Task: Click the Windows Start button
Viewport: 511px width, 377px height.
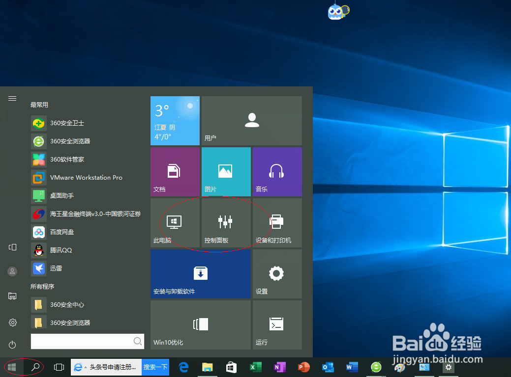Action: [12, 367]
